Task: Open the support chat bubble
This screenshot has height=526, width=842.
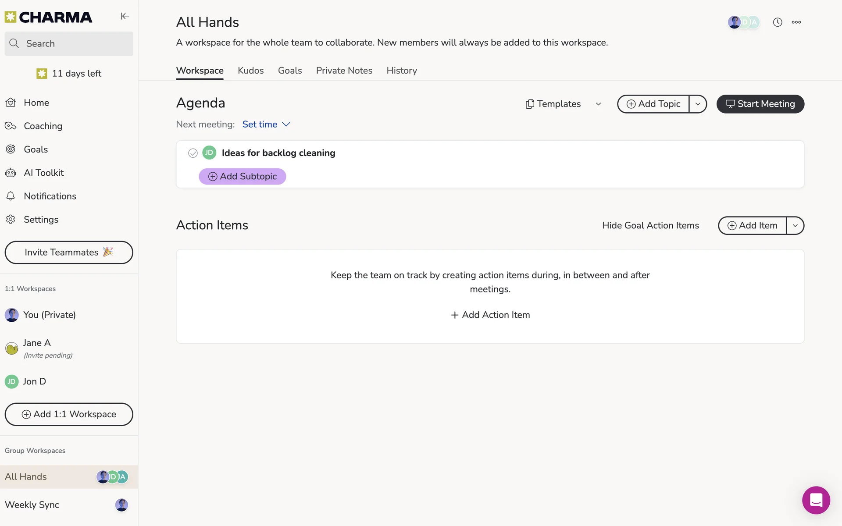Action: pos(816,500)
